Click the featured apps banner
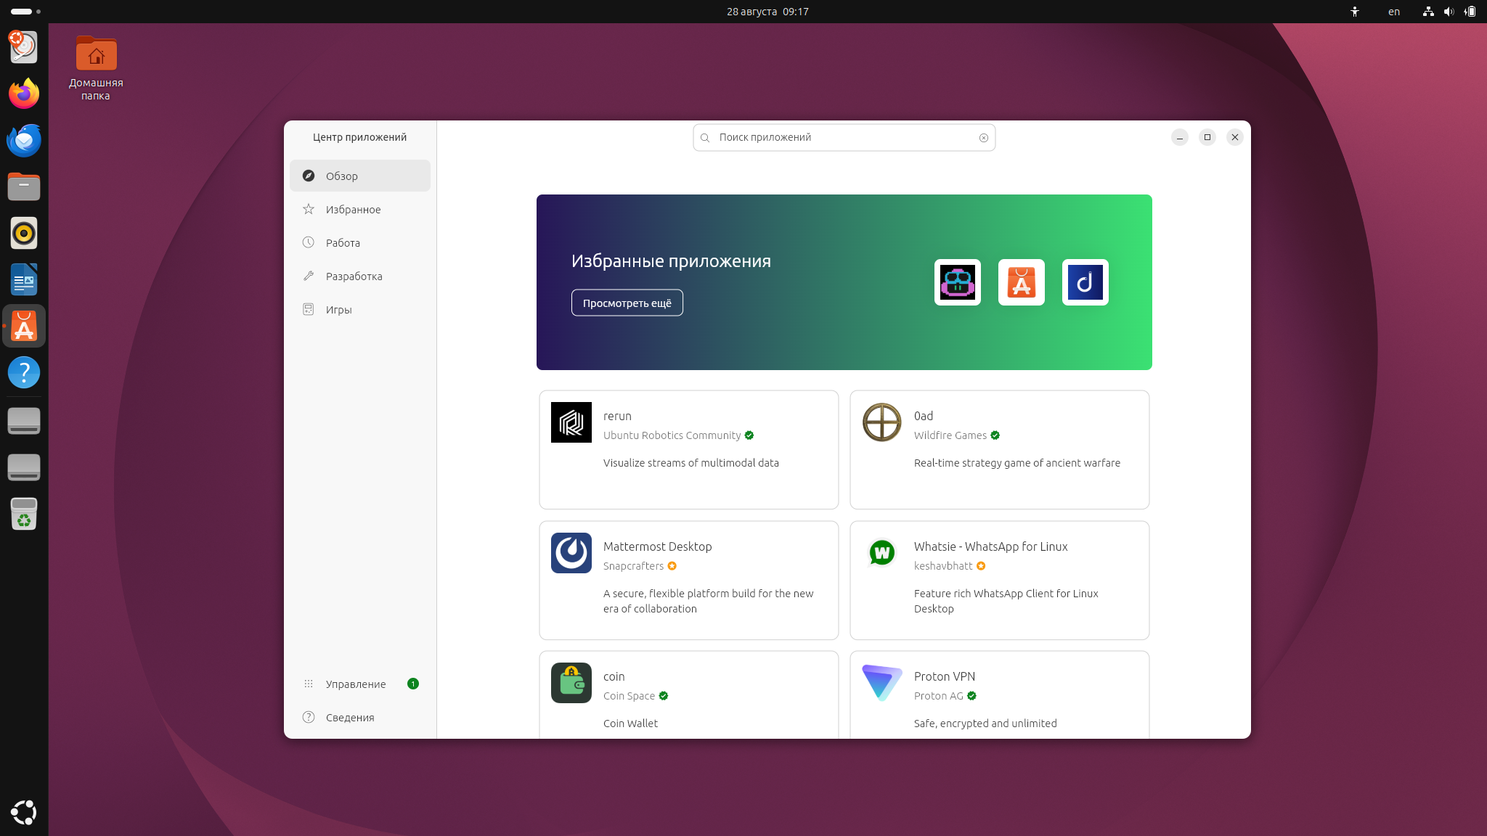1487x836 pixels. click(x=844, y=282)
